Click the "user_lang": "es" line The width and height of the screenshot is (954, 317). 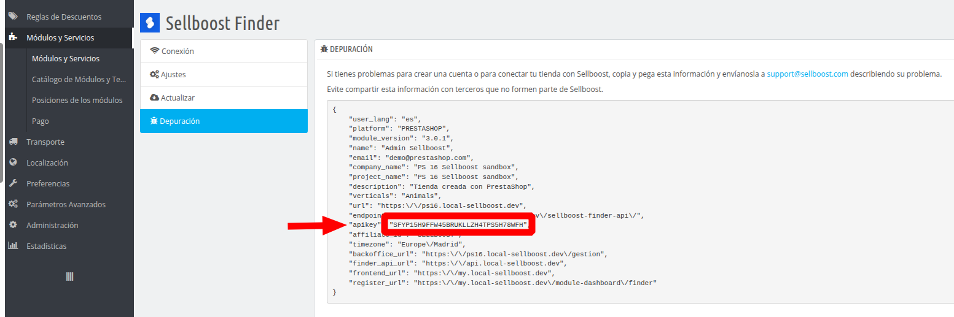[384, 118]
